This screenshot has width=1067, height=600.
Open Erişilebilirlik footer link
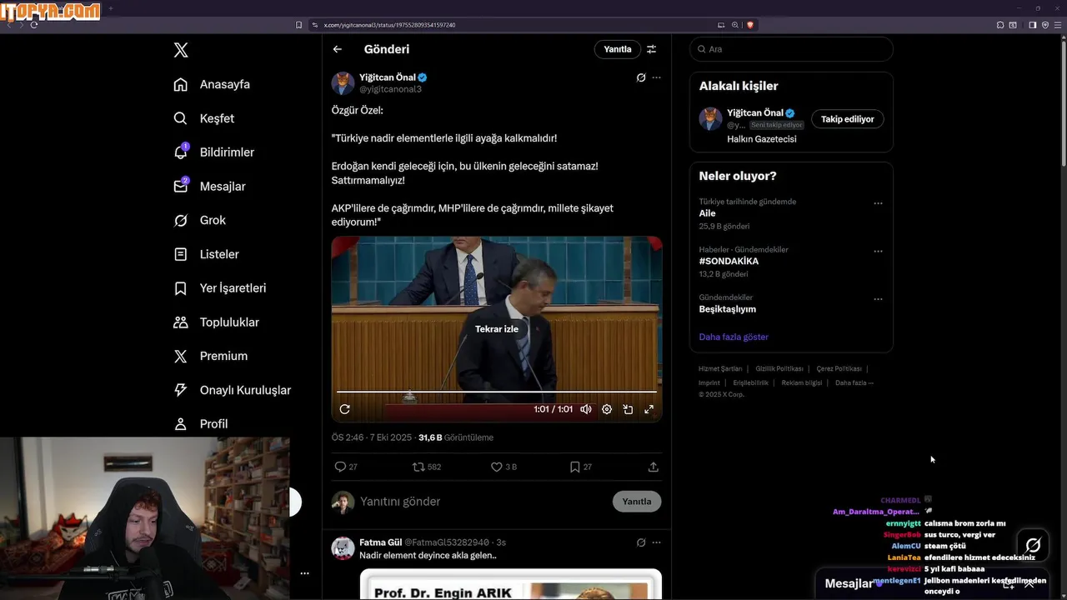pyautogui.click(x=751, y=383)
